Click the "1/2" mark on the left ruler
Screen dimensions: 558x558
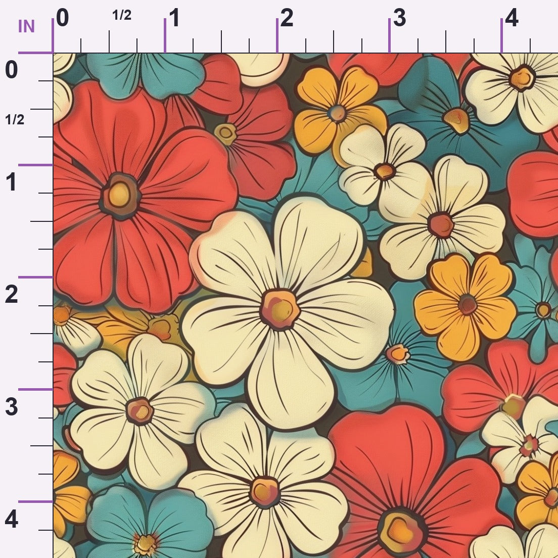coord(15,120)
